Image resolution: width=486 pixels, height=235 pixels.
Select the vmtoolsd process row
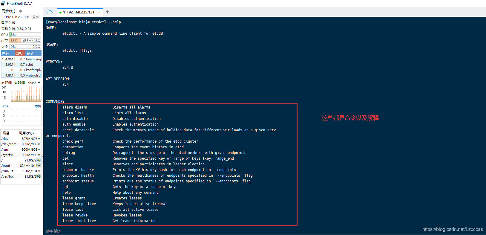coord(21,75)
